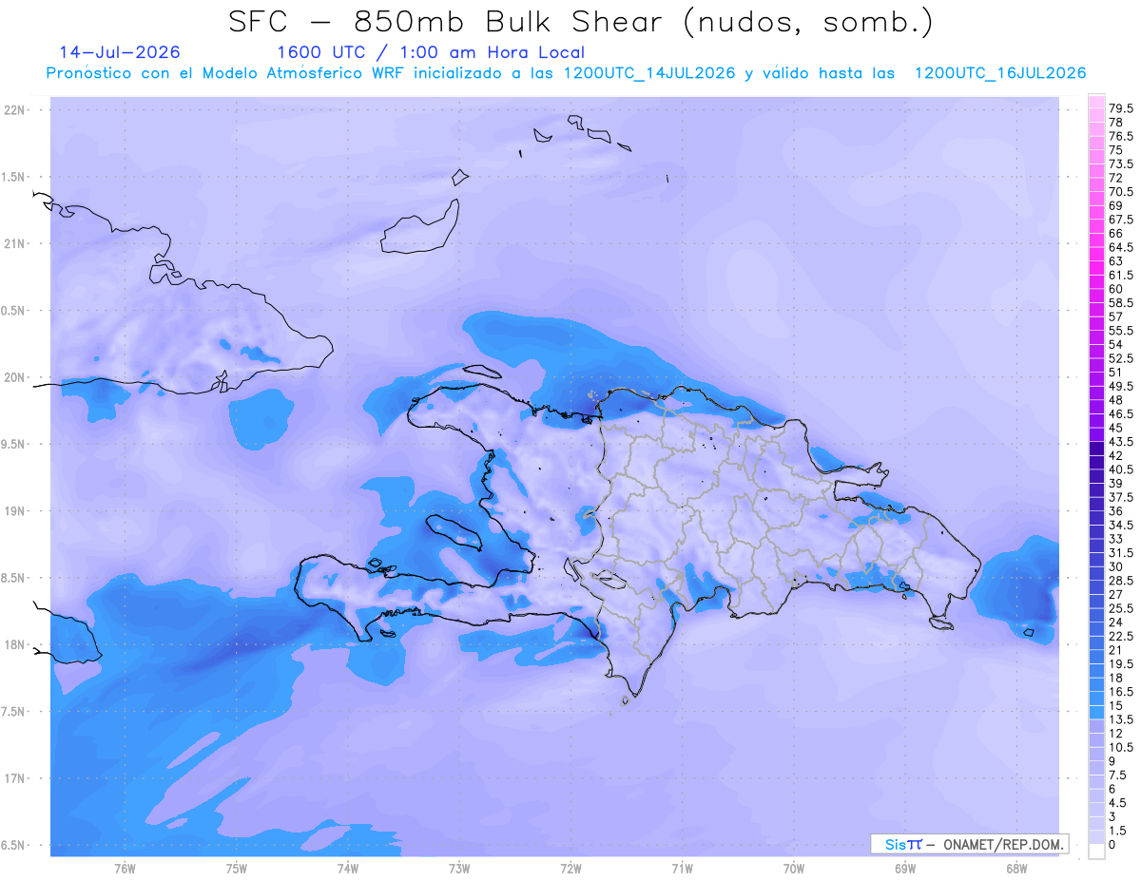Click the '19N' latitude label

pyautogui.click(x=16, y=511)
